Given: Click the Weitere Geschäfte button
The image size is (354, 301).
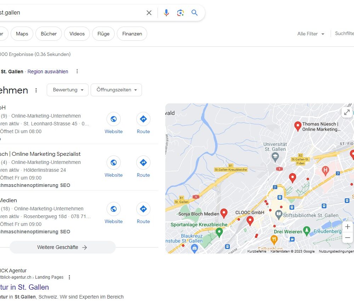Looking at the screenshot, I should [x=62, y=247].
